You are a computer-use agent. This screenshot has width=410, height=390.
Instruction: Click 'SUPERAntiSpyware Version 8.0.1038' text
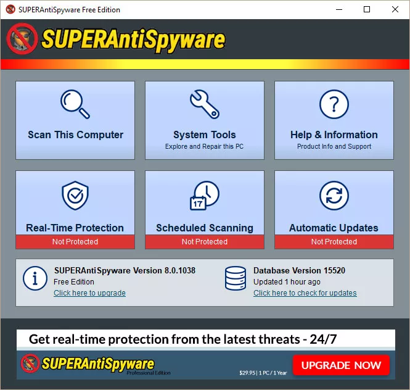coord(125,270)
